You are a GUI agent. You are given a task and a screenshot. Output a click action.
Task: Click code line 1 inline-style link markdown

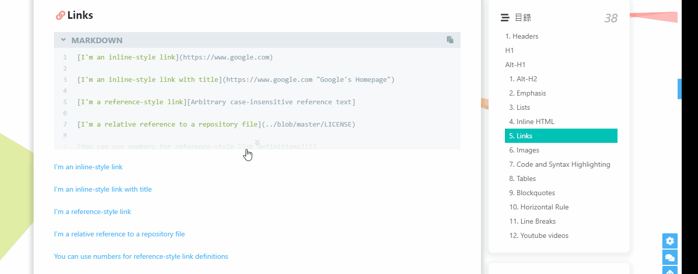coord(175,57)
